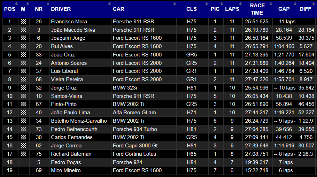Click the finish flag icon in Rui Alves' row
317x177 pixels.
point(23,46)
